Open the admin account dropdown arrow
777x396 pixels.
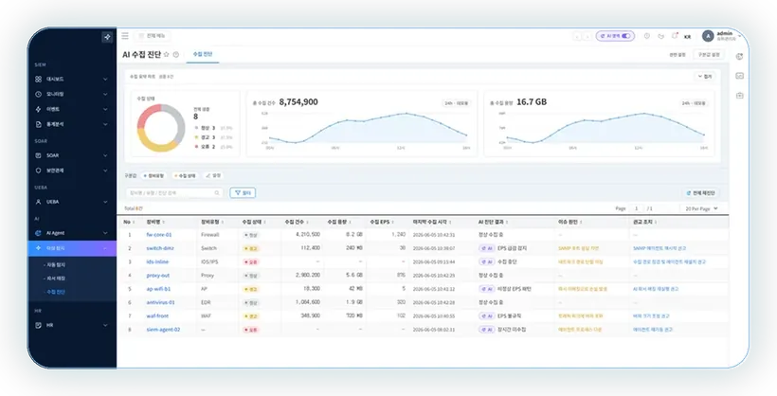coord(739,36)
